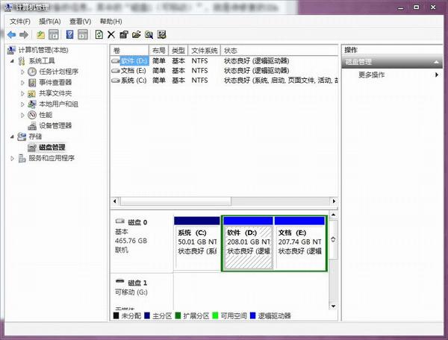Click the 主分区 legend color swatch
Viewport: 448px width, 340px height.
tap(147, 315)
